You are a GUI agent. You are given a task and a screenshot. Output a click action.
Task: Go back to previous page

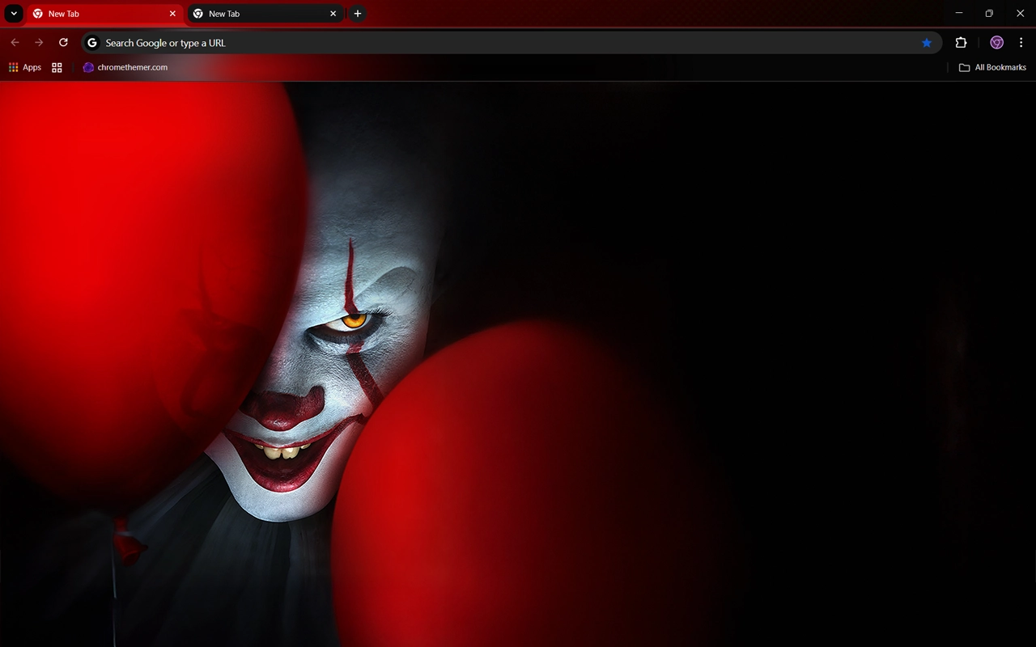pos(15,43)
